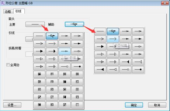Choose highlighted small hollow arrow in 主要 palette
Viewport: 170px width, 111px height.
64,51
